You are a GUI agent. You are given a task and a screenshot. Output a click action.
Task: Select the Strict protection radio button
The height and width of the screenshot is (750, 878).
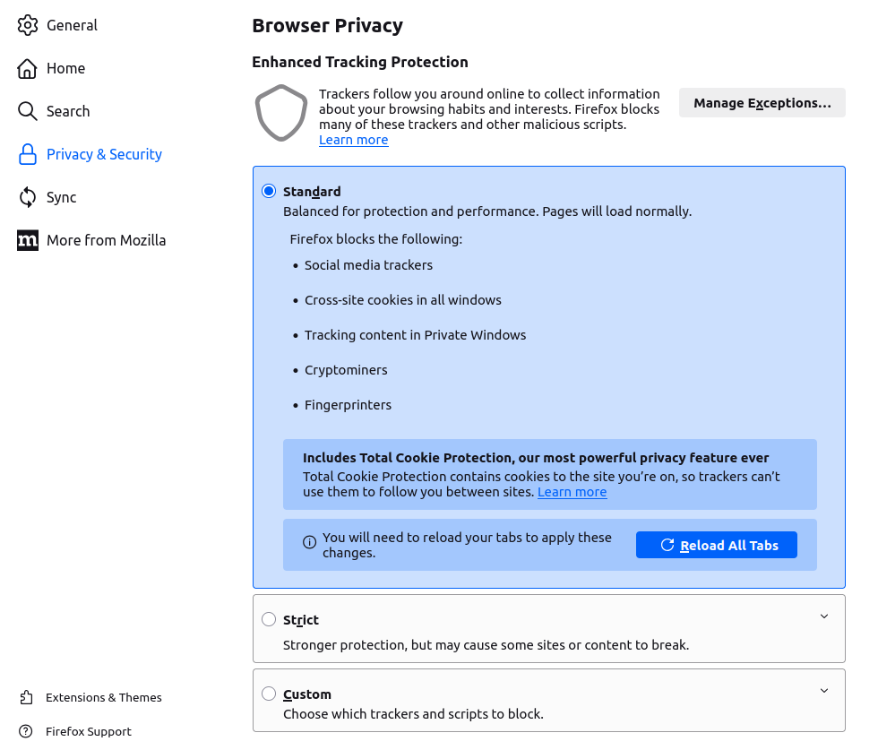[269, 619]
